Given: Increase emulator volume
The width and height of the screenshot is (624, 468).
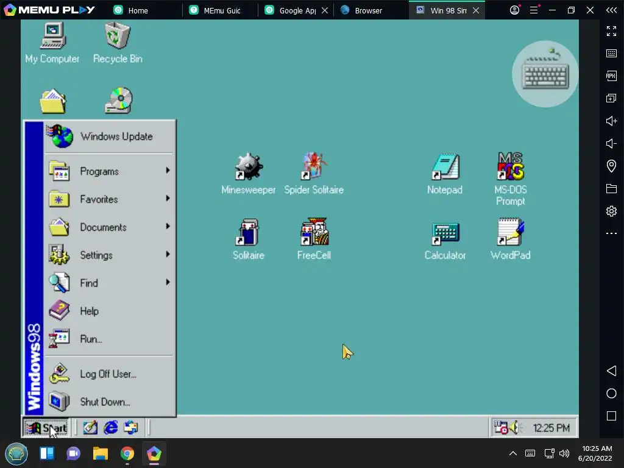Looking at the screenshot, I should [x=611, y=121].
